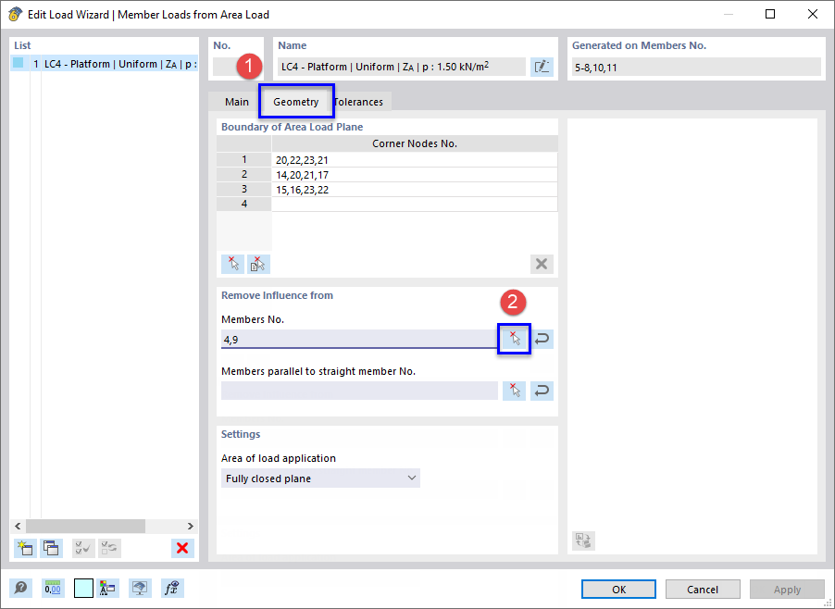The image size is (835, 609).
Task: Copy the selected load wizard entry
Action: [51, 548]
